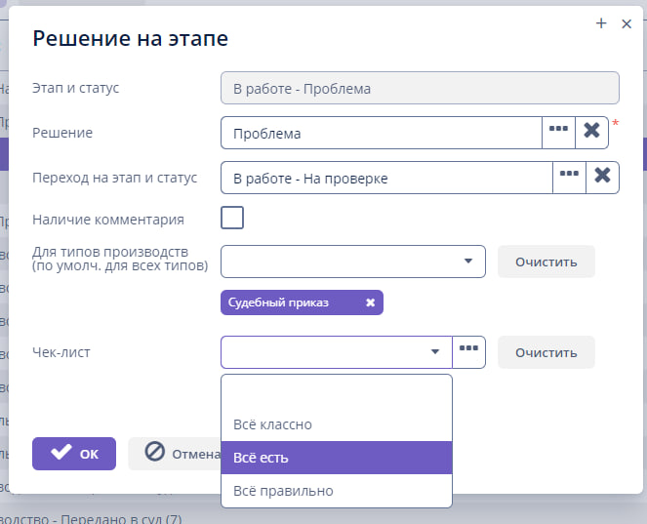Expand Для типов производств dropdown
The image size is (647, 524).
tap(468, 262)
